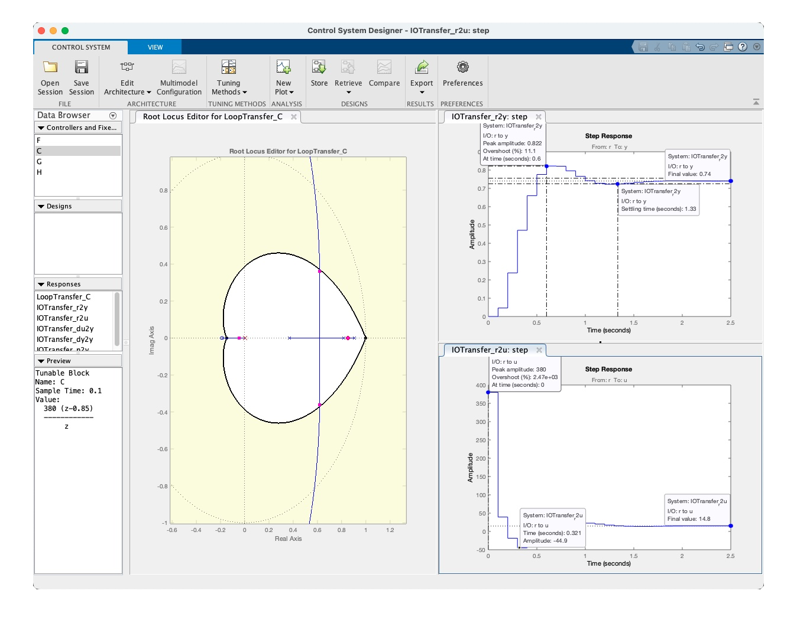
Task: Click the pink real-axis pole near 0.85
Action: pos(348,338)
